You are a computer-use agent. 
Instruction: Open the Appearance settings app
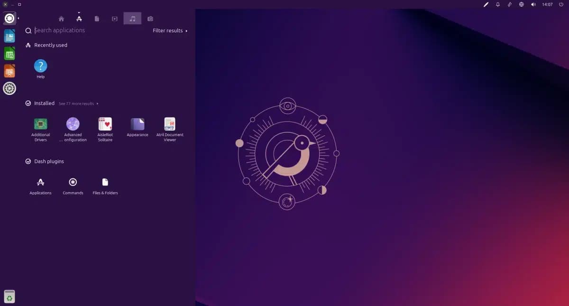pyautogui.click(x=138, y=128)
